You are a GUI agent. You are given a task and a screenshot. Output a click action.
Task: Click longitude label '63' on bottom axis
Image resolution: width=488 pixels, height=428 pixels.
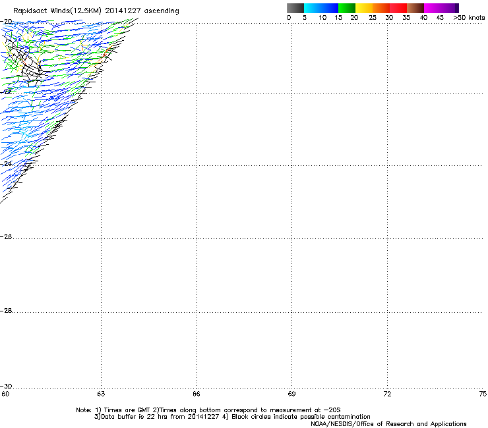(101, 394)
